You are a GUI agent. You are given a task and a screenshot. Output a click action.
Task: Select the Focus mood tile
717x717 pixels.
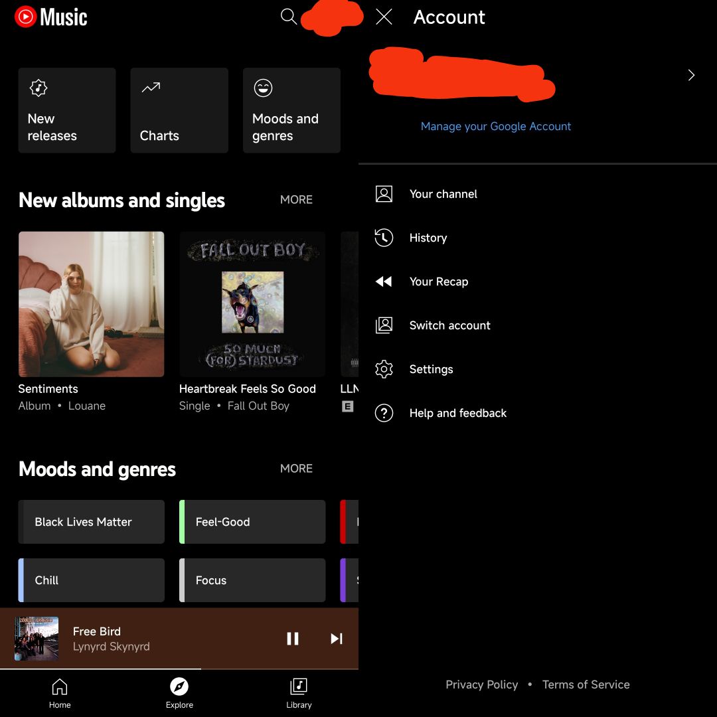(x=252, y=580)
